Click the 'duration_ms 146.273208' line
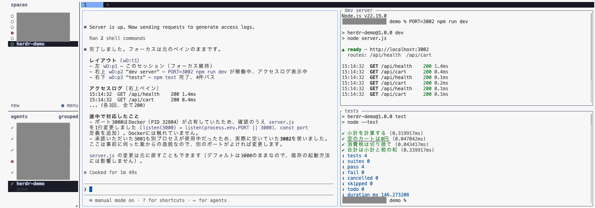 375,195
